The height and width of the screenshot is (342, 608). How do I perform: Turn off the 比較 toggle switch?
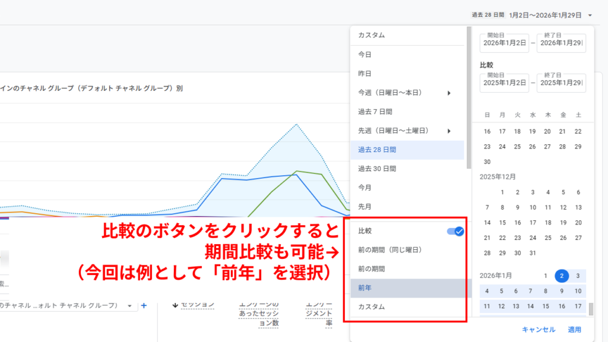454,232
